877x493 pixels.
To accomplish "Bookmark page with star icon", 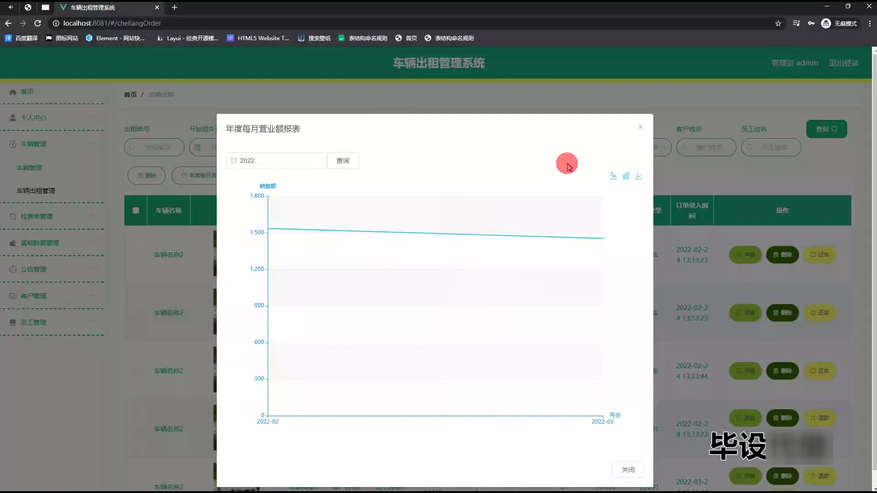I will (778, 23).
